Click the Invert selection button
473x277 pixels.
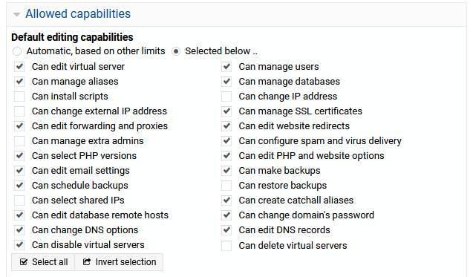tap(119, 262)
